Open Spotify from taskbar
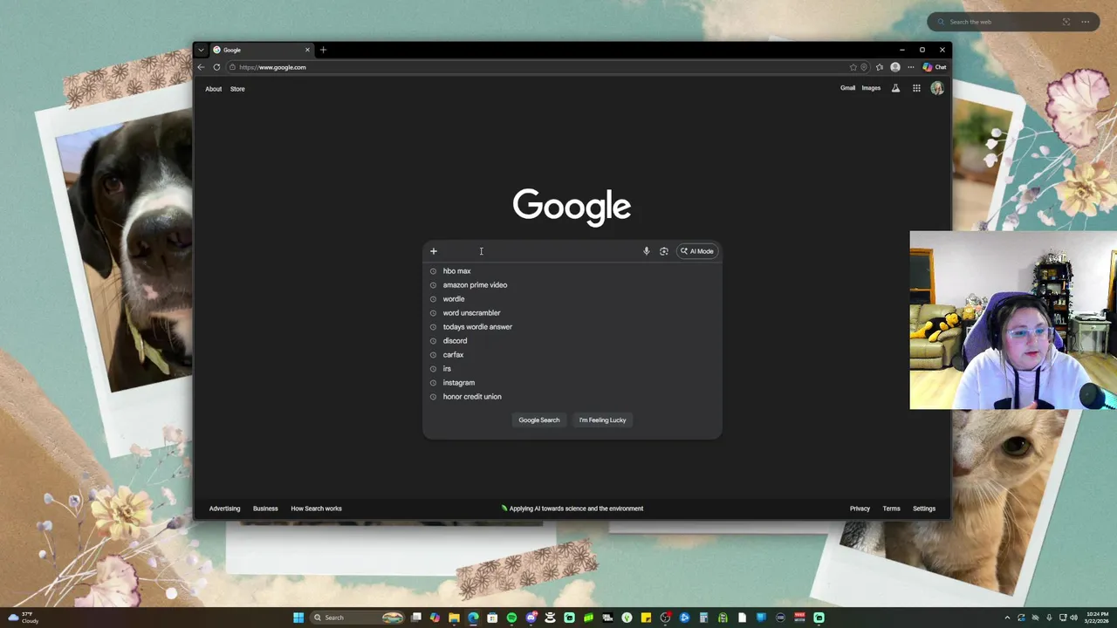Image resolution: width=1117 pixels, height=628 pixels. click(x=511, y=618)
